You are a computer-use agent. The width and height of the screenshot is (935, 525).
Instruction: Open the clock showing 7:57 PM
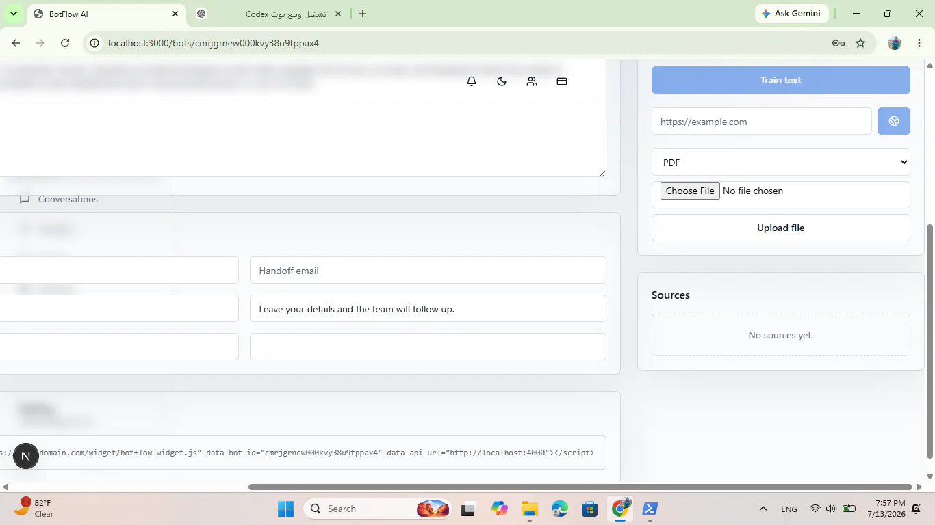point(886,509)
